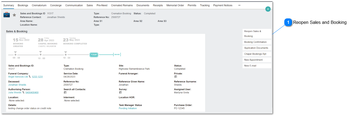Toggle the Search all Contacts checkbox
351x116 pixels.
click(65, 92)
